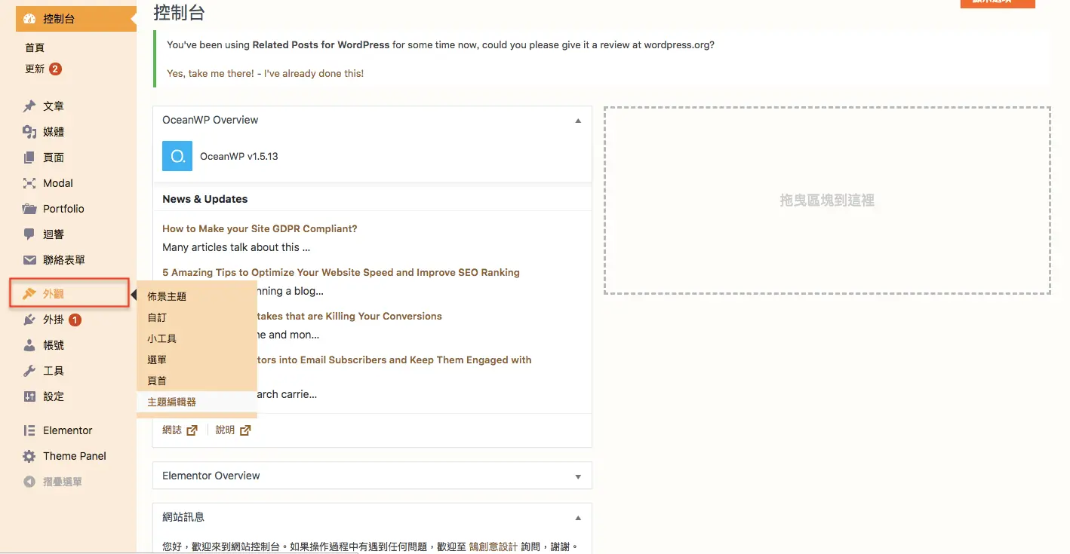Click the collapse menu arrow icon

(29, 482)
